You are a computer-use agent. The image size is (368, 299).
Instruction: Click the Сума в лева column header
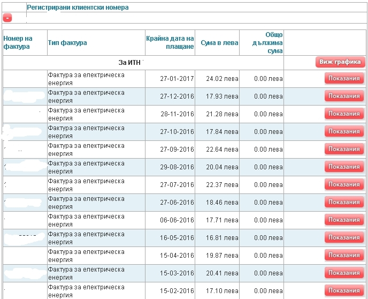coord(219,43)
